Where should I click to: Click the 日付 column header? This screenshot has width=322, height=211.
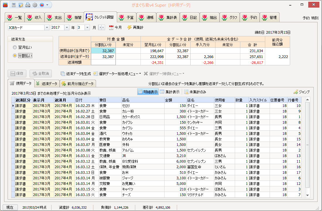click(x=86, y=100)
